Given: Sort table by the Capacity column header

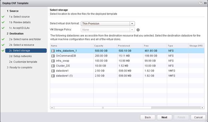Looking at the screenshot, I should tap(105, 46).
